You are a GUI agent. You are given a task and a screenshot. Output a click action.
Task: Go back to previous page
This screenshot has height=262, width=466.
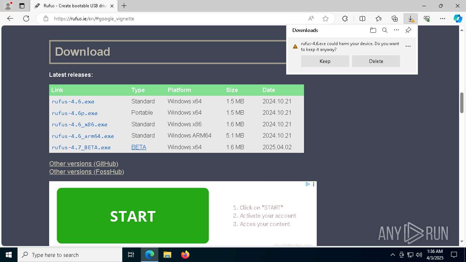pyautogui.click(x=10, y=19)
